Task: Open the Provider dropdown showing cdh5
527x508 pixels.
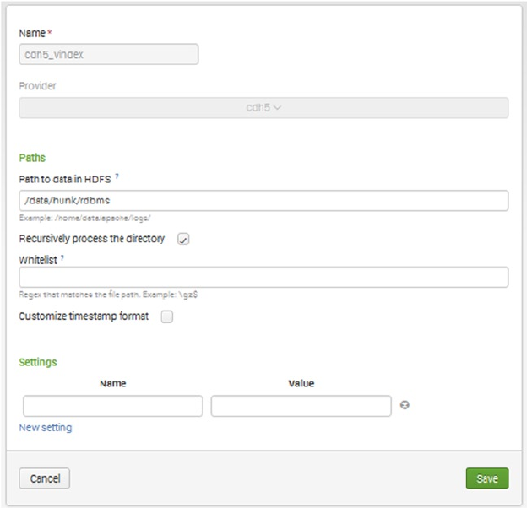Action: tap(263, 108)
